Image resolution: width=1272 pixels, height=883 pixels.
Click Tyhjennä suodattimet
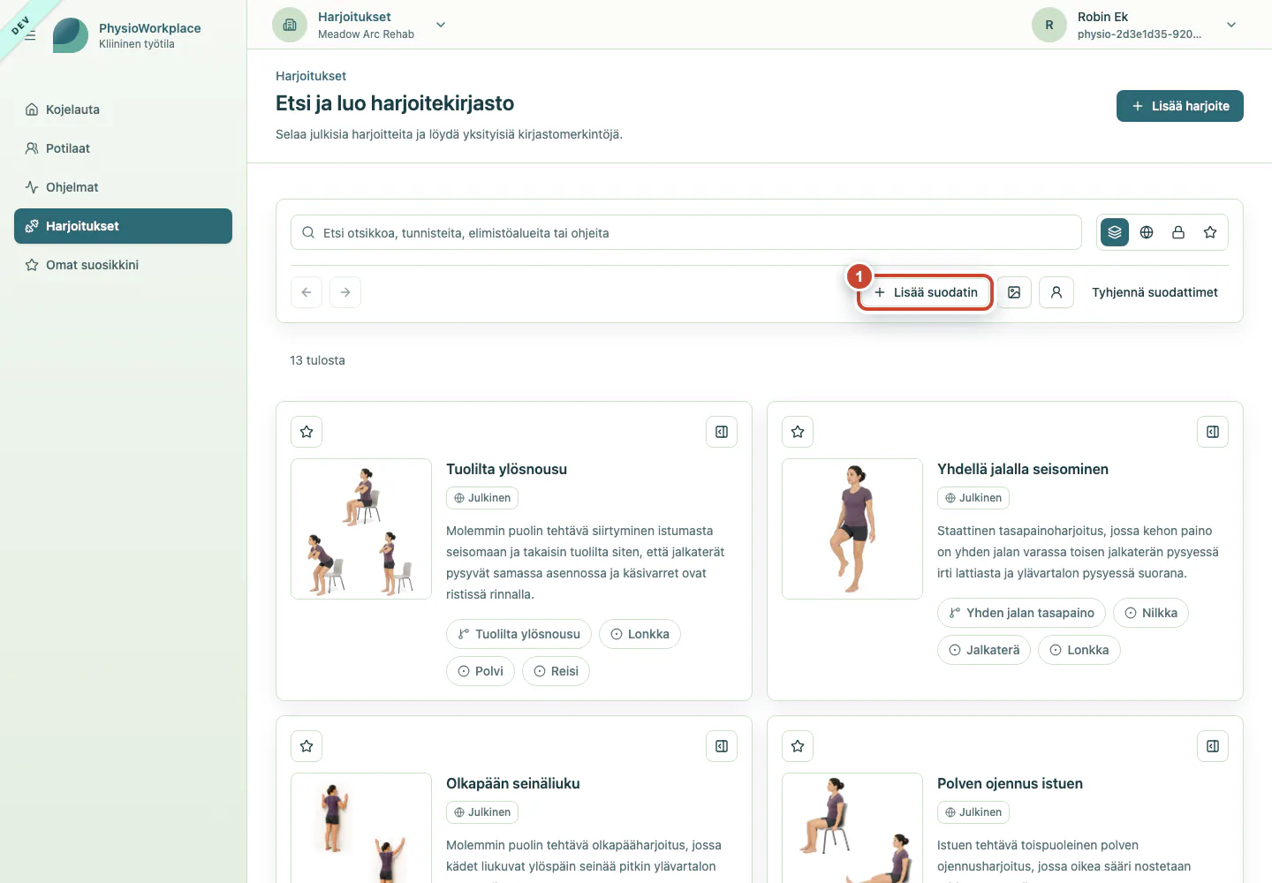coord(1155,292)
